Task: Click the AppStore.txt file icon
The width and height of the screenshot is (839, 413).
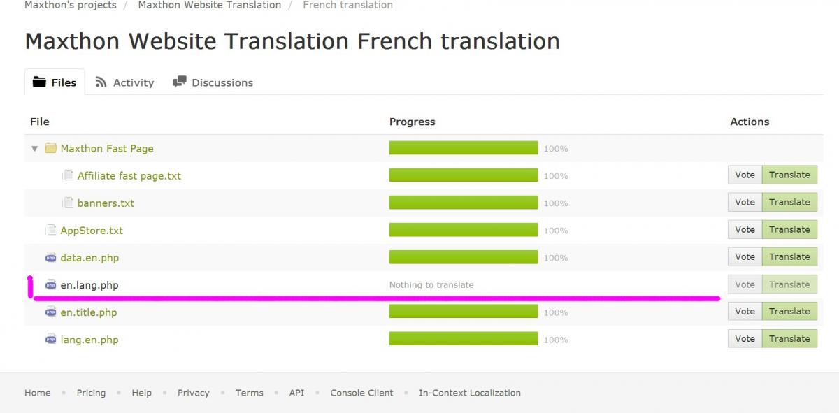Action: coord(50,230)
